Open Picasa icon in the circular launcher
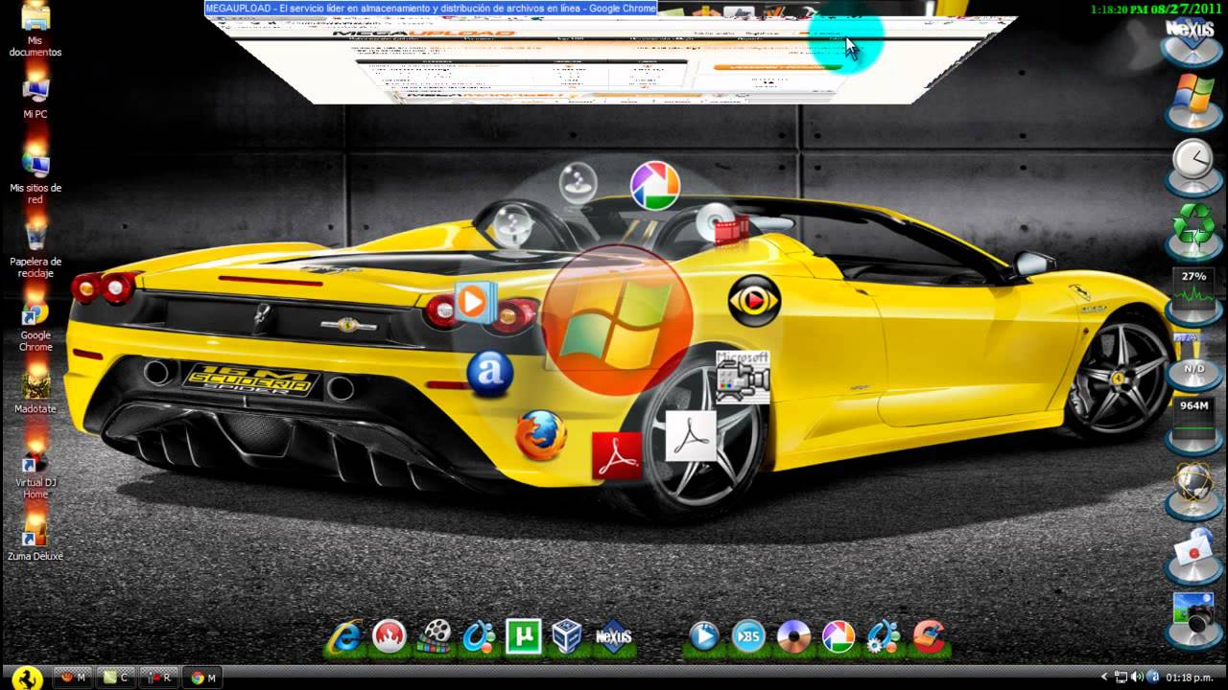This screenshot has width=1228, height=690. [655, 185]
